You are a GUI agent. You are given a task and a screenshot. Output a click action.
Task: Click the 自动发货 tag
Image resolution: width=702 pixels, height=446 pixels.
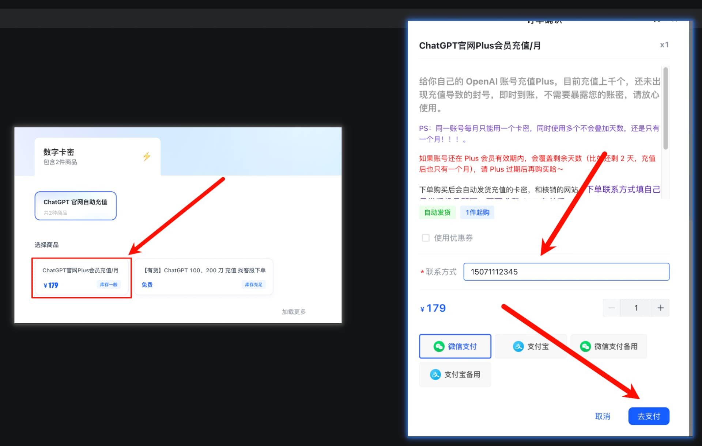[437, 212]
